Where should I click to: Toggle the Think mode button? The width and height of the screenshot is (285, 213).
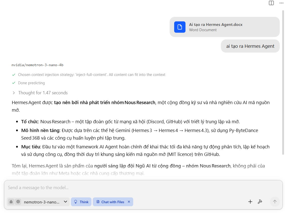point(81,202)
